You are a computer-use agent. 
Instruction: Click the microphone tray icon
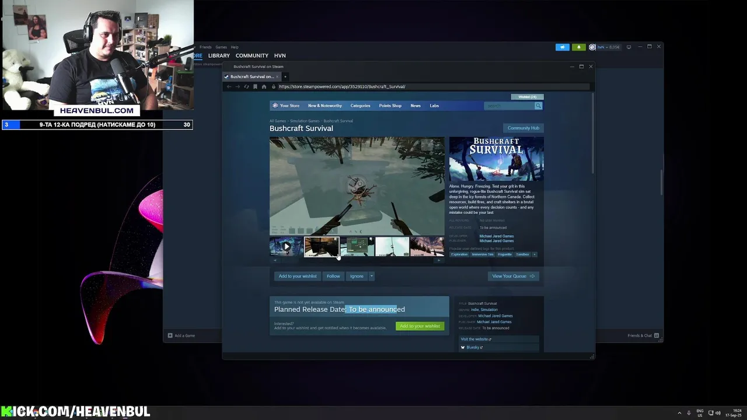click(689, 413)
